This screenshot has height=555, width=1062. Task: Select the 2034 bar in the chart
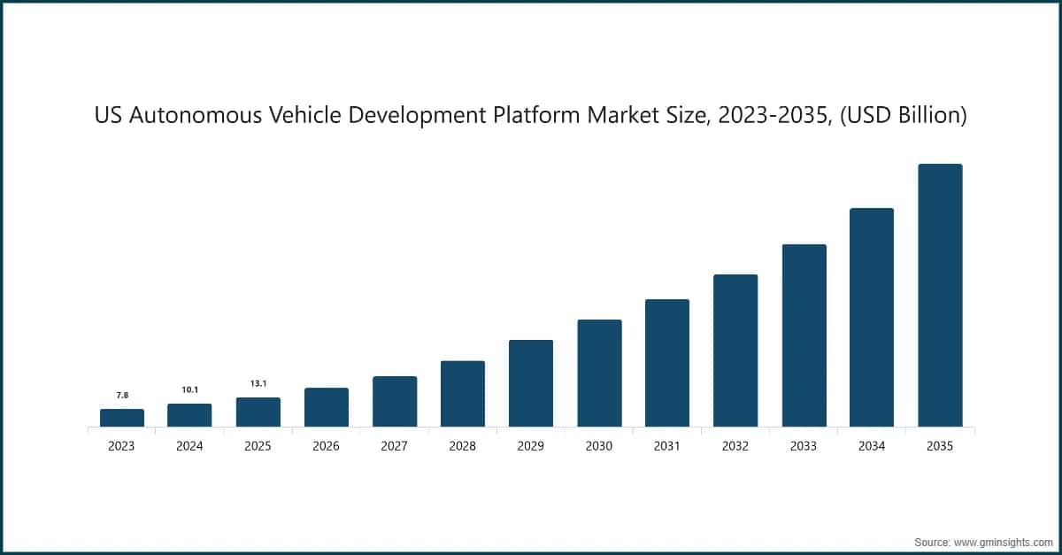(x=872, y=317)
